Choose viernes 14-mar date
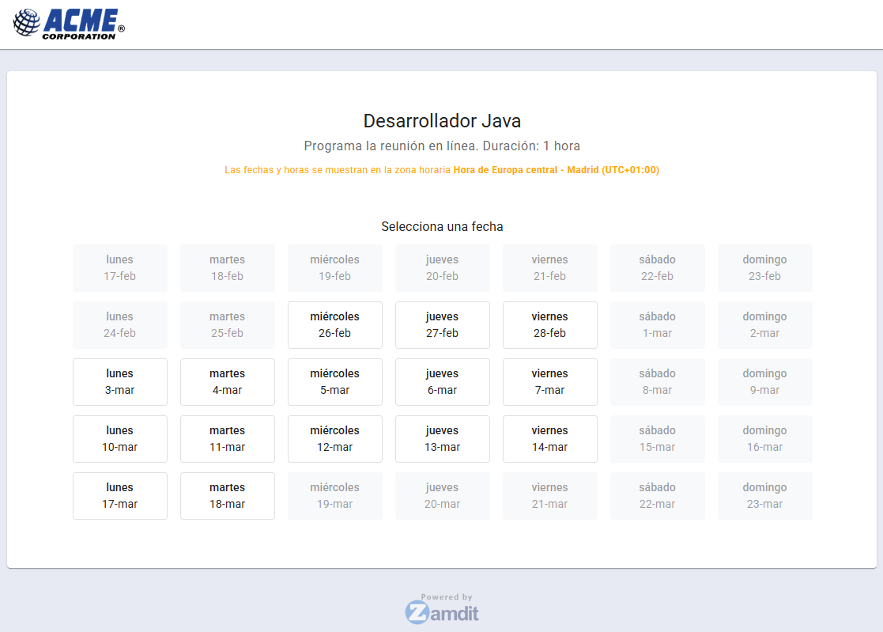This screenshot has height=632, width=883. click(x=549, y=439)
